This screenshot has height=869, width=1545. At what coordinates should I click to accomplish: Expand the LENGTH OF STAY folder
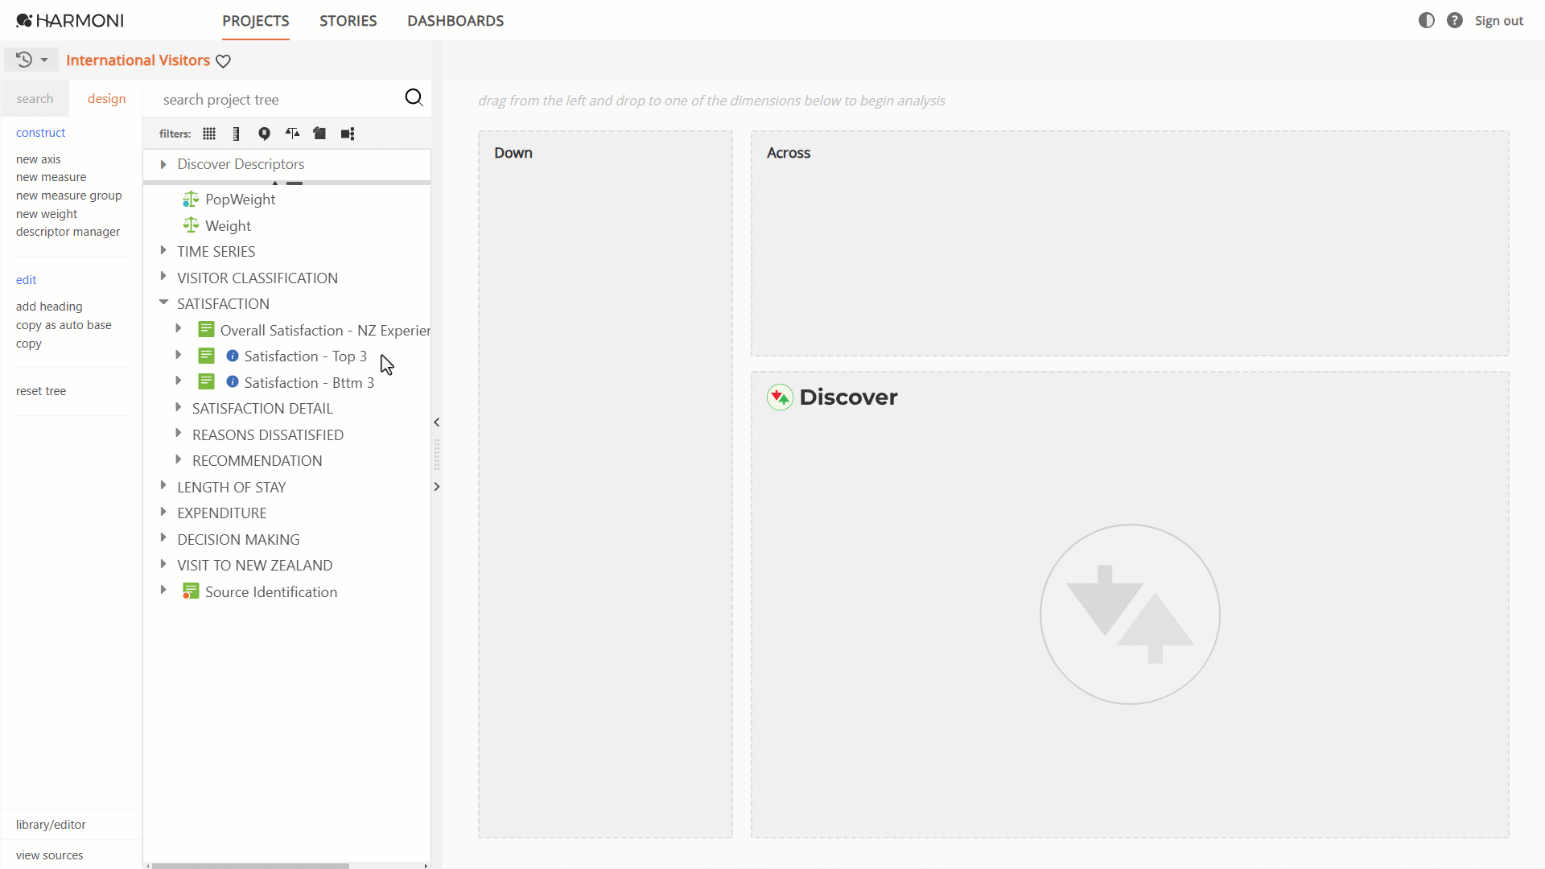(163, 486)
